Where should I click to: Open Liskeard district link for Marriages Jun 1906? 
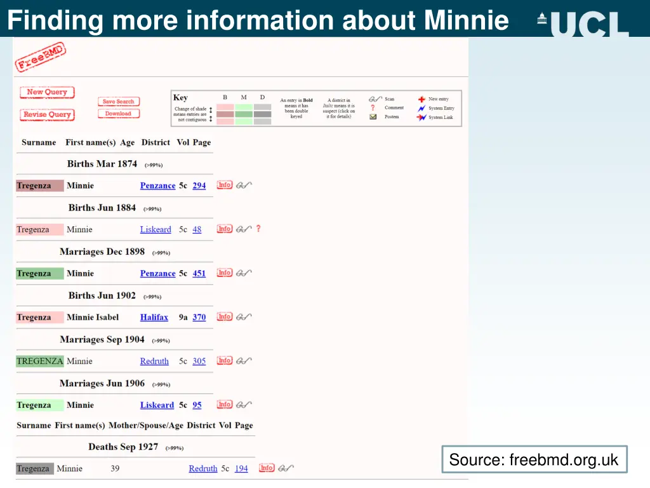(x=157, y=405)
